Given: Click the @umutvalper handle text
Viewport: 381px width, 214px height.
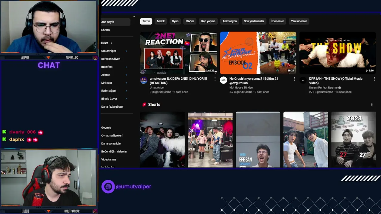Looking at the screenshot, I should (x=133, y=187).
